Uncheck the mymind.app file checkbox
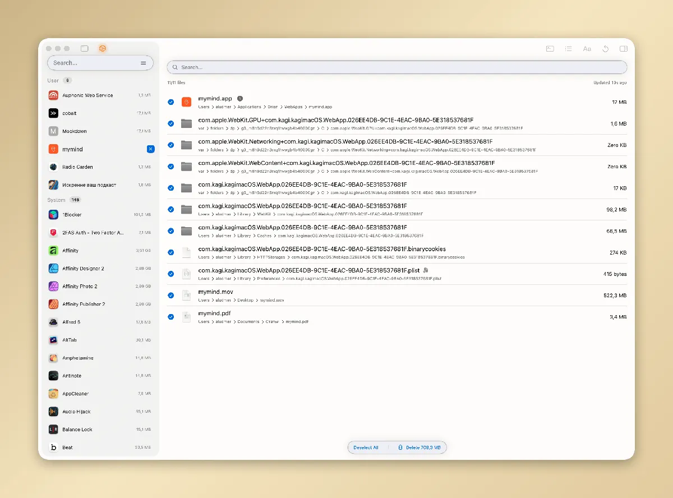The height and width of the screenshot is (498, 673). (170, 102)
